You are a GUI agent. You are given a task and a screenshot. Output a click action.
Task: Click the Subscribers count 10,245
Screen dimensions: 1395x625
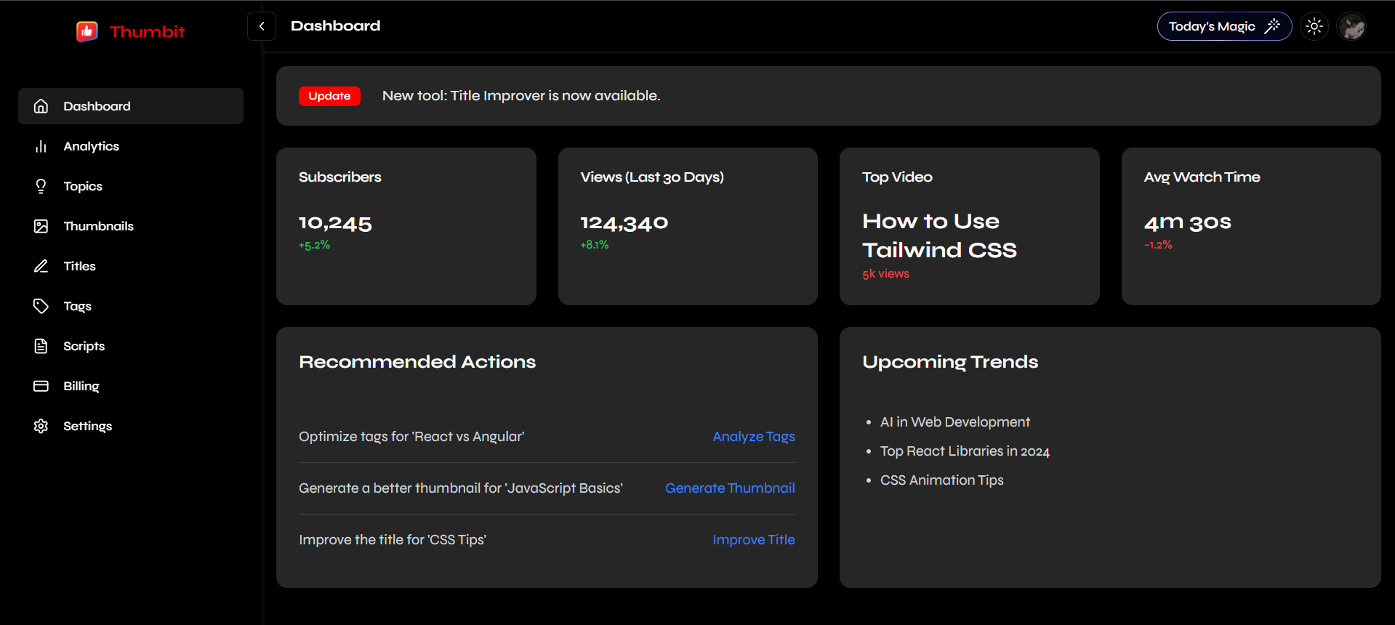click(x=335, y=223)
